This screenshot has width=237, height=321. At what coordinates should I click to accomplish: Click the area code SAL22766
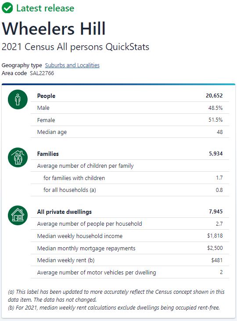[x=42, y=73]
